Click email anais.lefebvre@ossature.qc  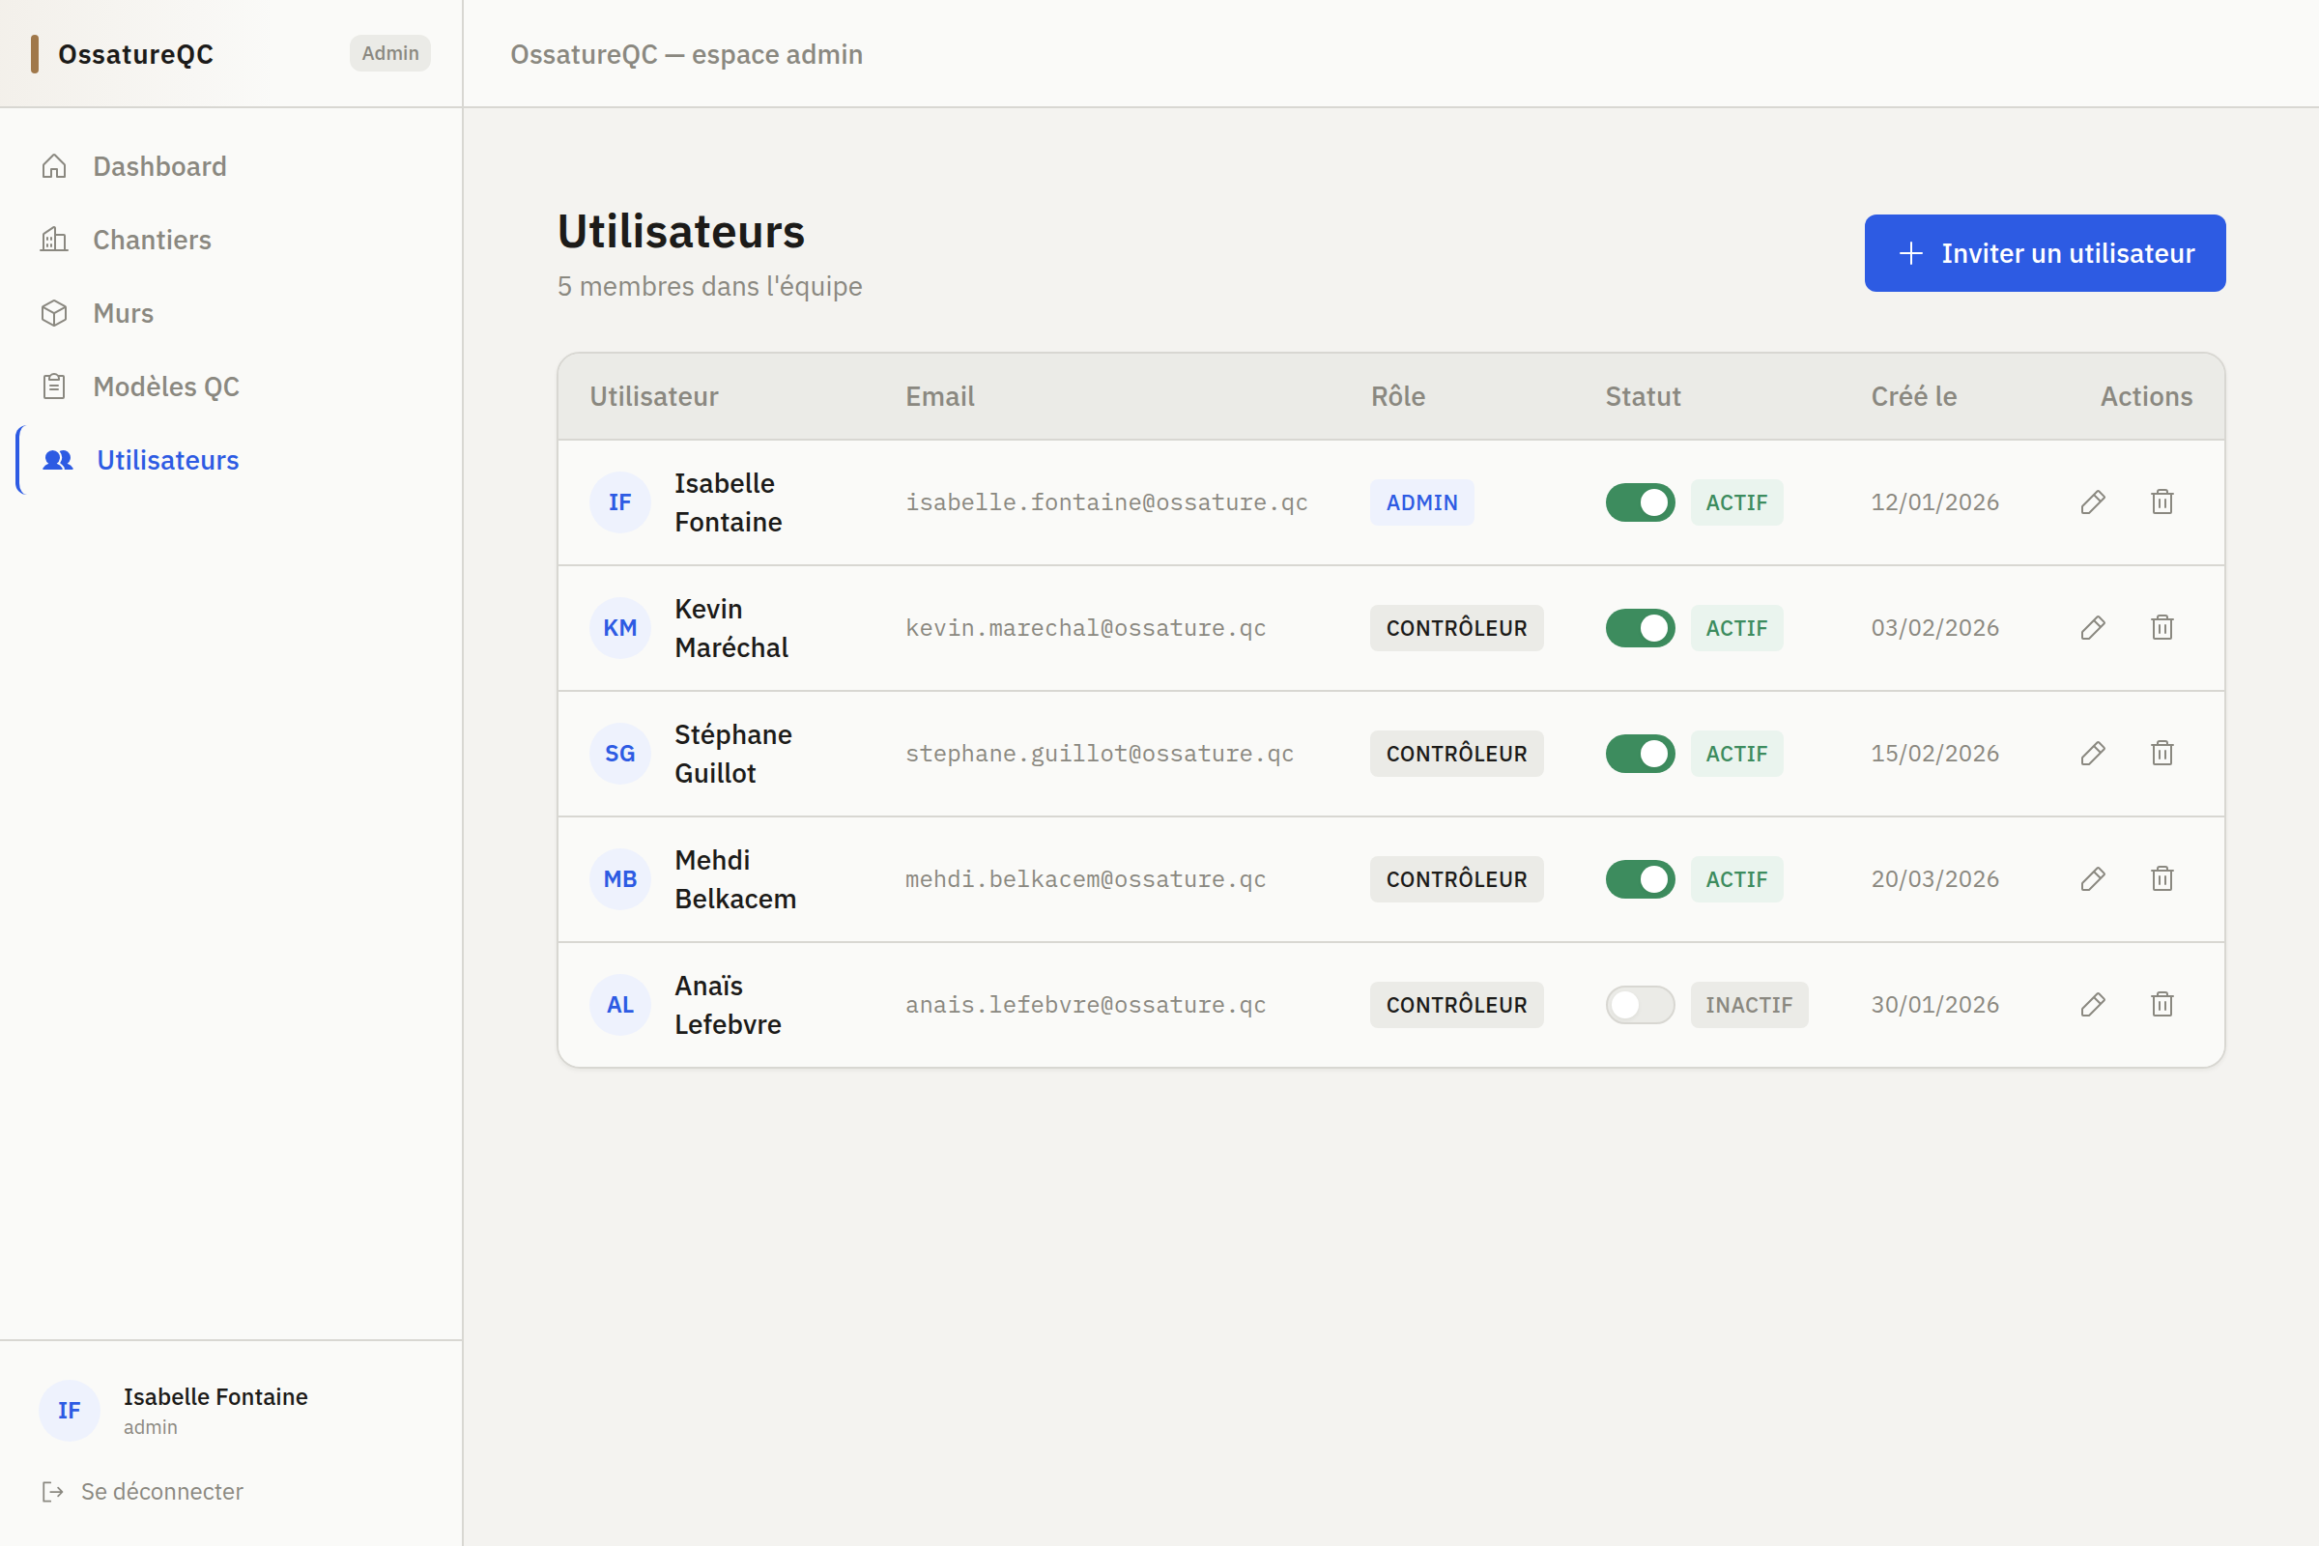(1085, 1004)
